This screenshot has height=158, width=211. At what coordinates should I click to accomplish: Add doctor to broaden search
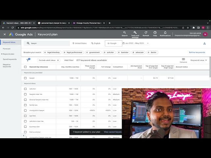click(152, 52)
